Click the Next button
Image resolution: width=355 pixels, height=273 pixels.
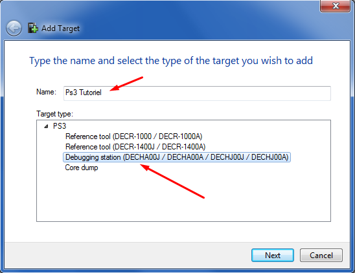click(x=273, y=256)
